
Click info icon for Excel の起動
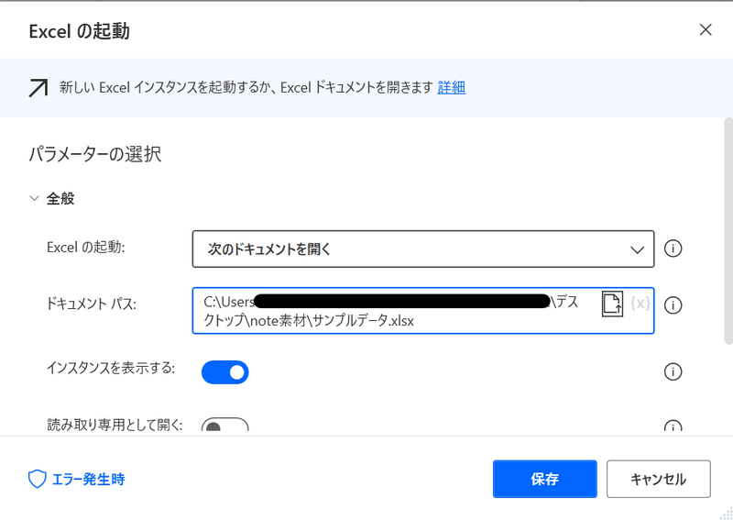(x=673, y=249)
